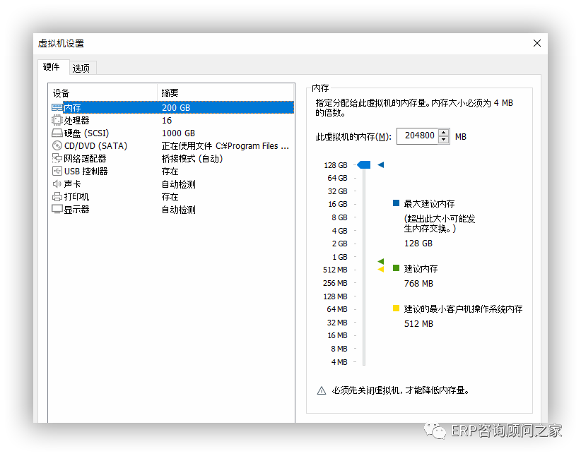Select the 显示器 row
The height and width of the screenshot is (456, 581).
(172, 210)
